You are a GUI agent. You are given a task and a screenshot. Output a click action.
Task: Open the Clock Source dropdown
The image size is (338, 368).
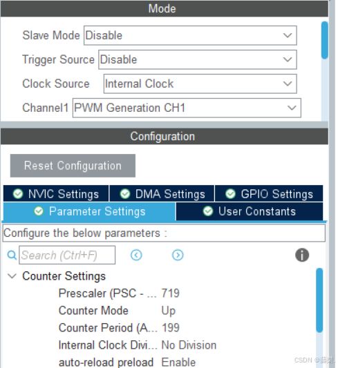(200, 84)
